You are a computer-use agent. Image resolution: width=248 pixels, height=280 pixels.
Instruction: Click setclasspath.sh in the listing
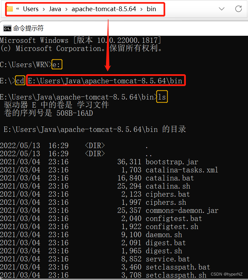(x=176, y=275)
